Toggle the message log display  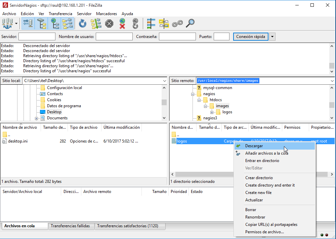click(x=28, y=24)
